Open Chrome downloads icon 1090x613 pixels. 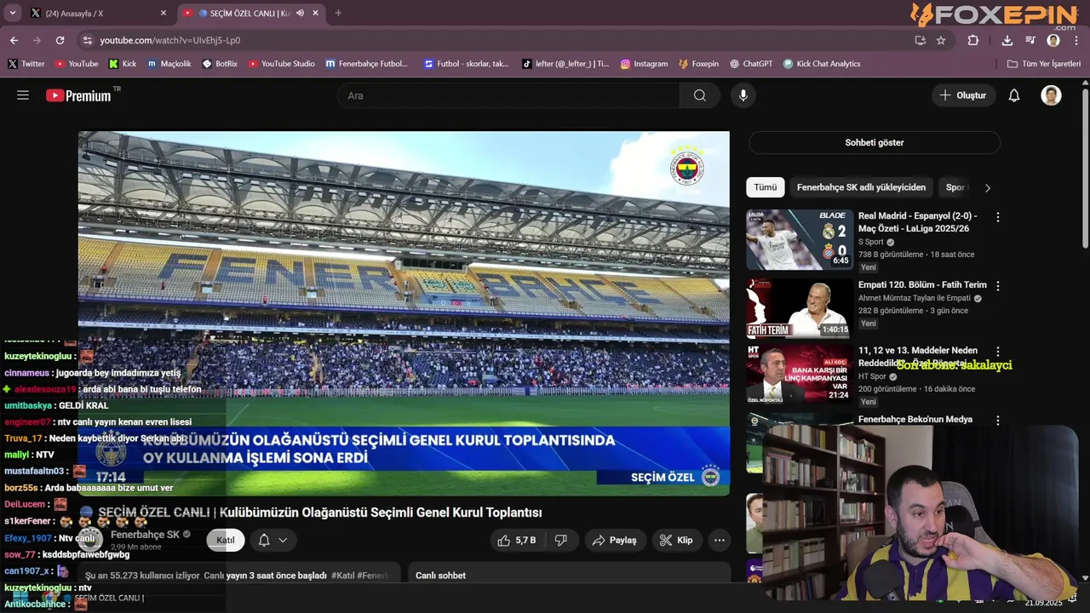pos(1007,40)
